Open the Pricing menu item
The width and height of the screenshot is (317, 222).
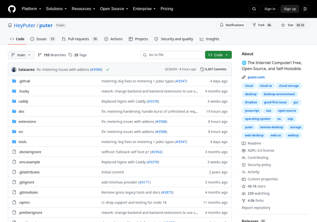pos(167,9)
